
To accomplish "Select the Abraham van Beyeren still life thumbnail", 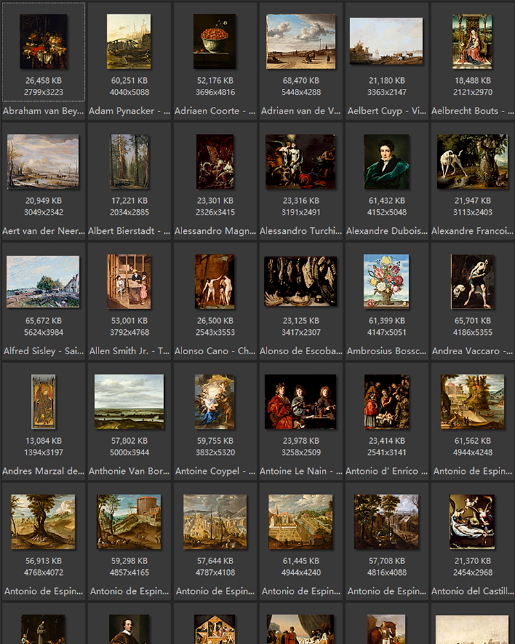I will 43,41.
